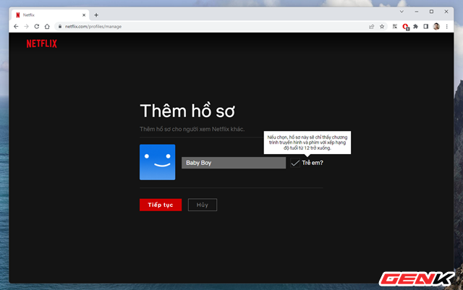
Task: Open the Extensions puzzle menu
Action: click(416, 27)
